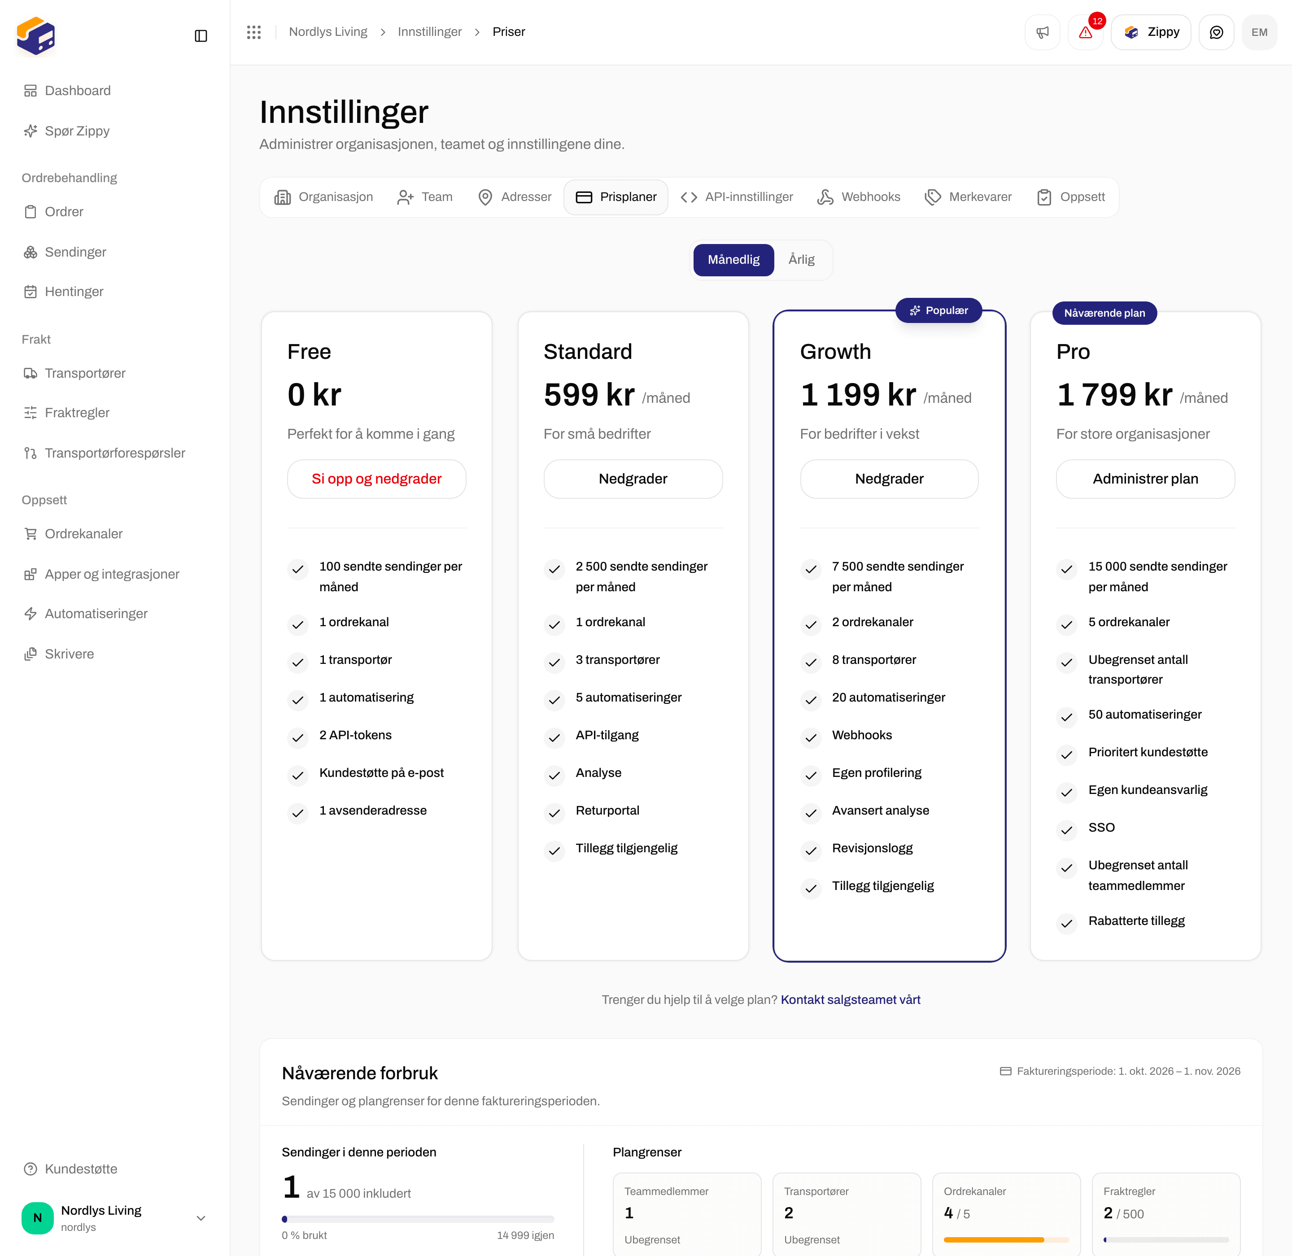Click the Zippy logo in sidebar top
Screen dimensions: 1292x1256
[35, 35]
